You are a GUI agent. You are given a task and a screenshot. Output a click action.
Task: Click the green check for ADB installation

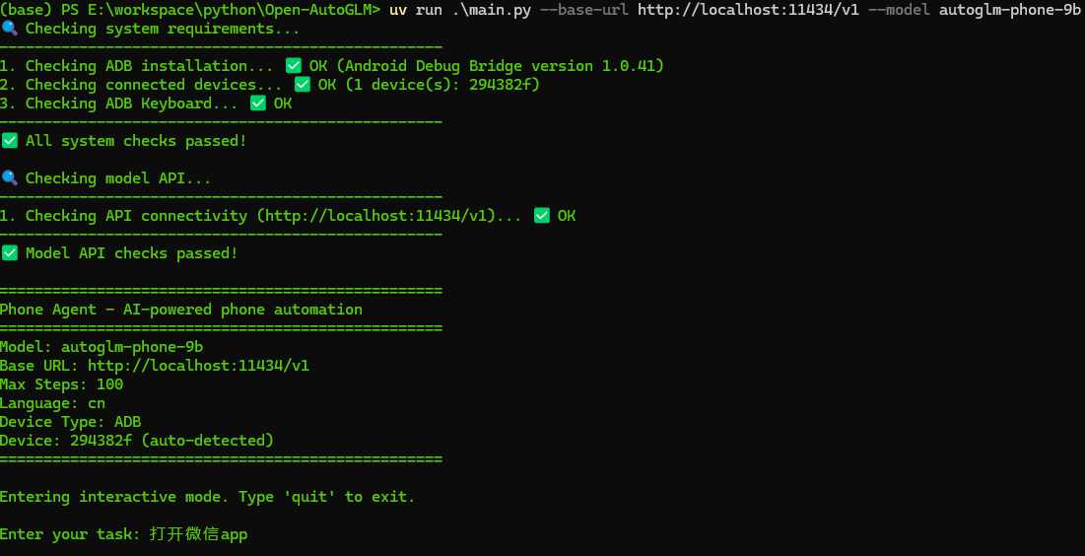tap(293, 66)
